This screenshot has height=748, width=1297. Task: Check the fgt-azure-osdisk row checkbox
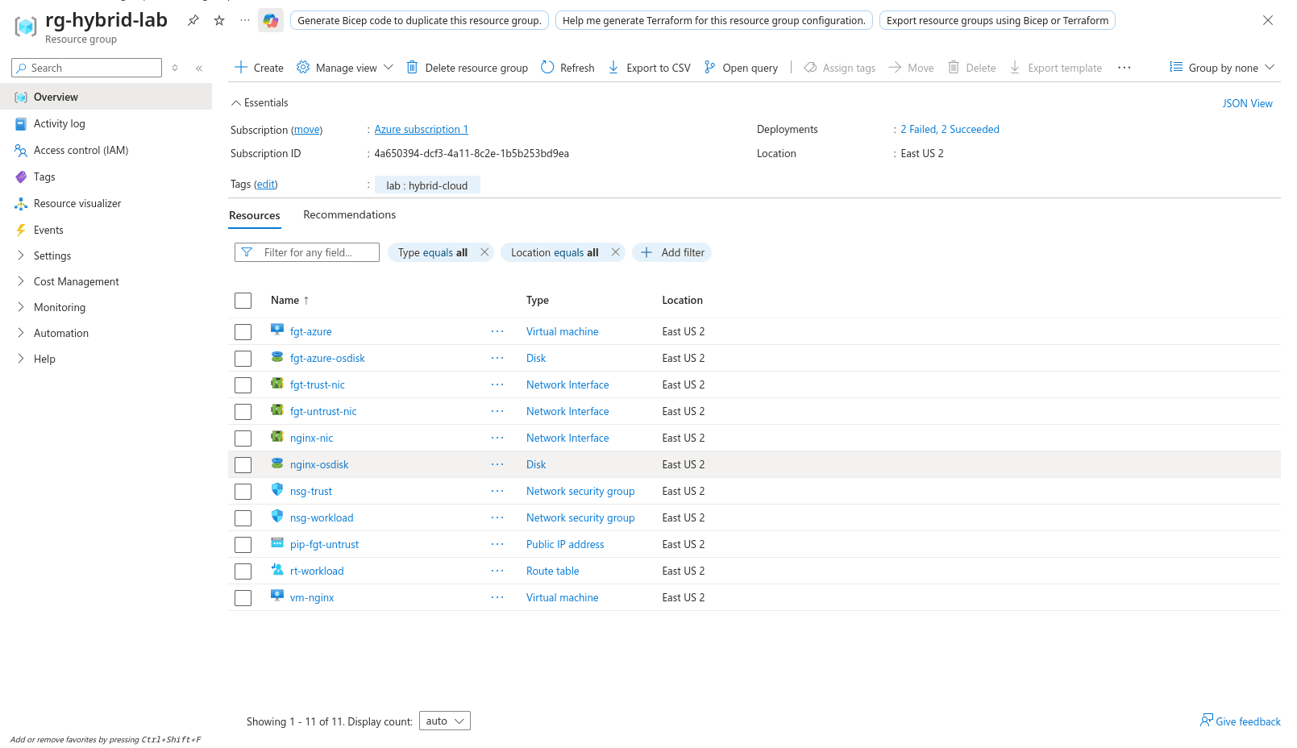pos(243,359)
